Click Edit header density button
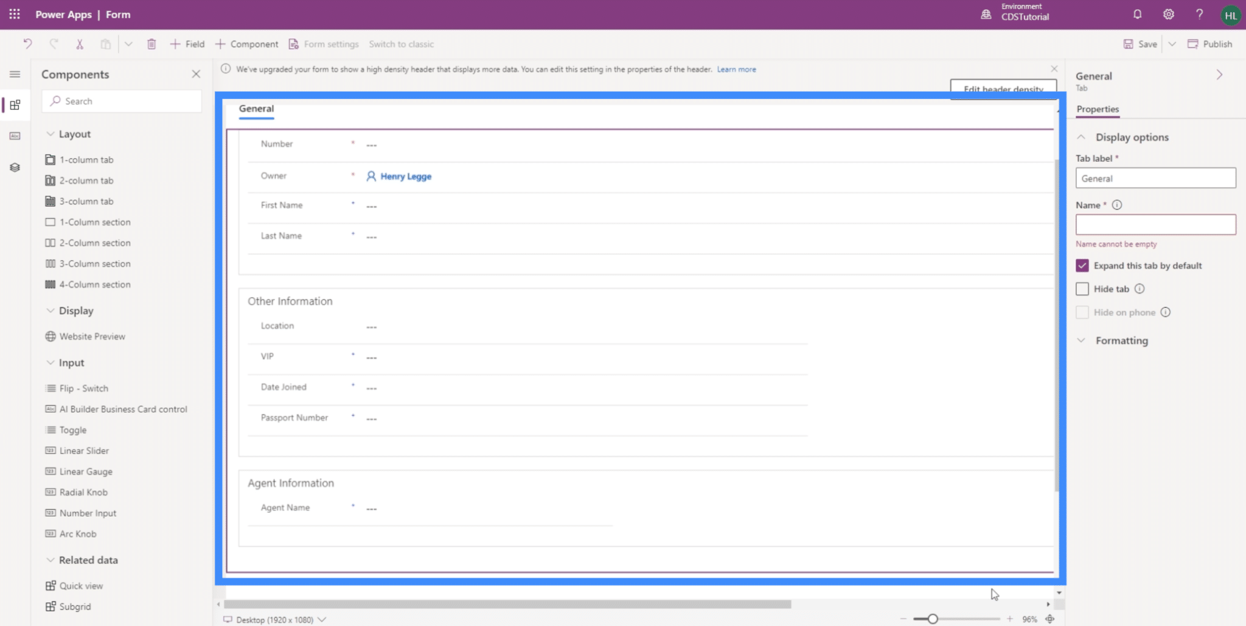This screenshot has height=626, width=1246. pyautogui.click(x=1003, y=89)
